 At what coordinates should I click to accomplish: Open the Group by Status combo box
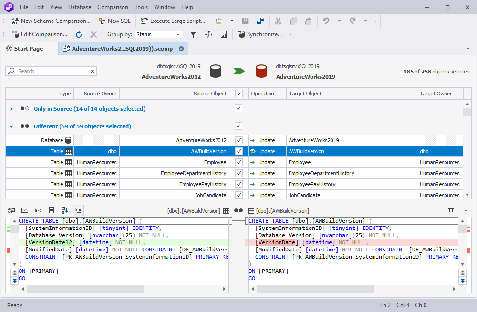coord(158,34)
